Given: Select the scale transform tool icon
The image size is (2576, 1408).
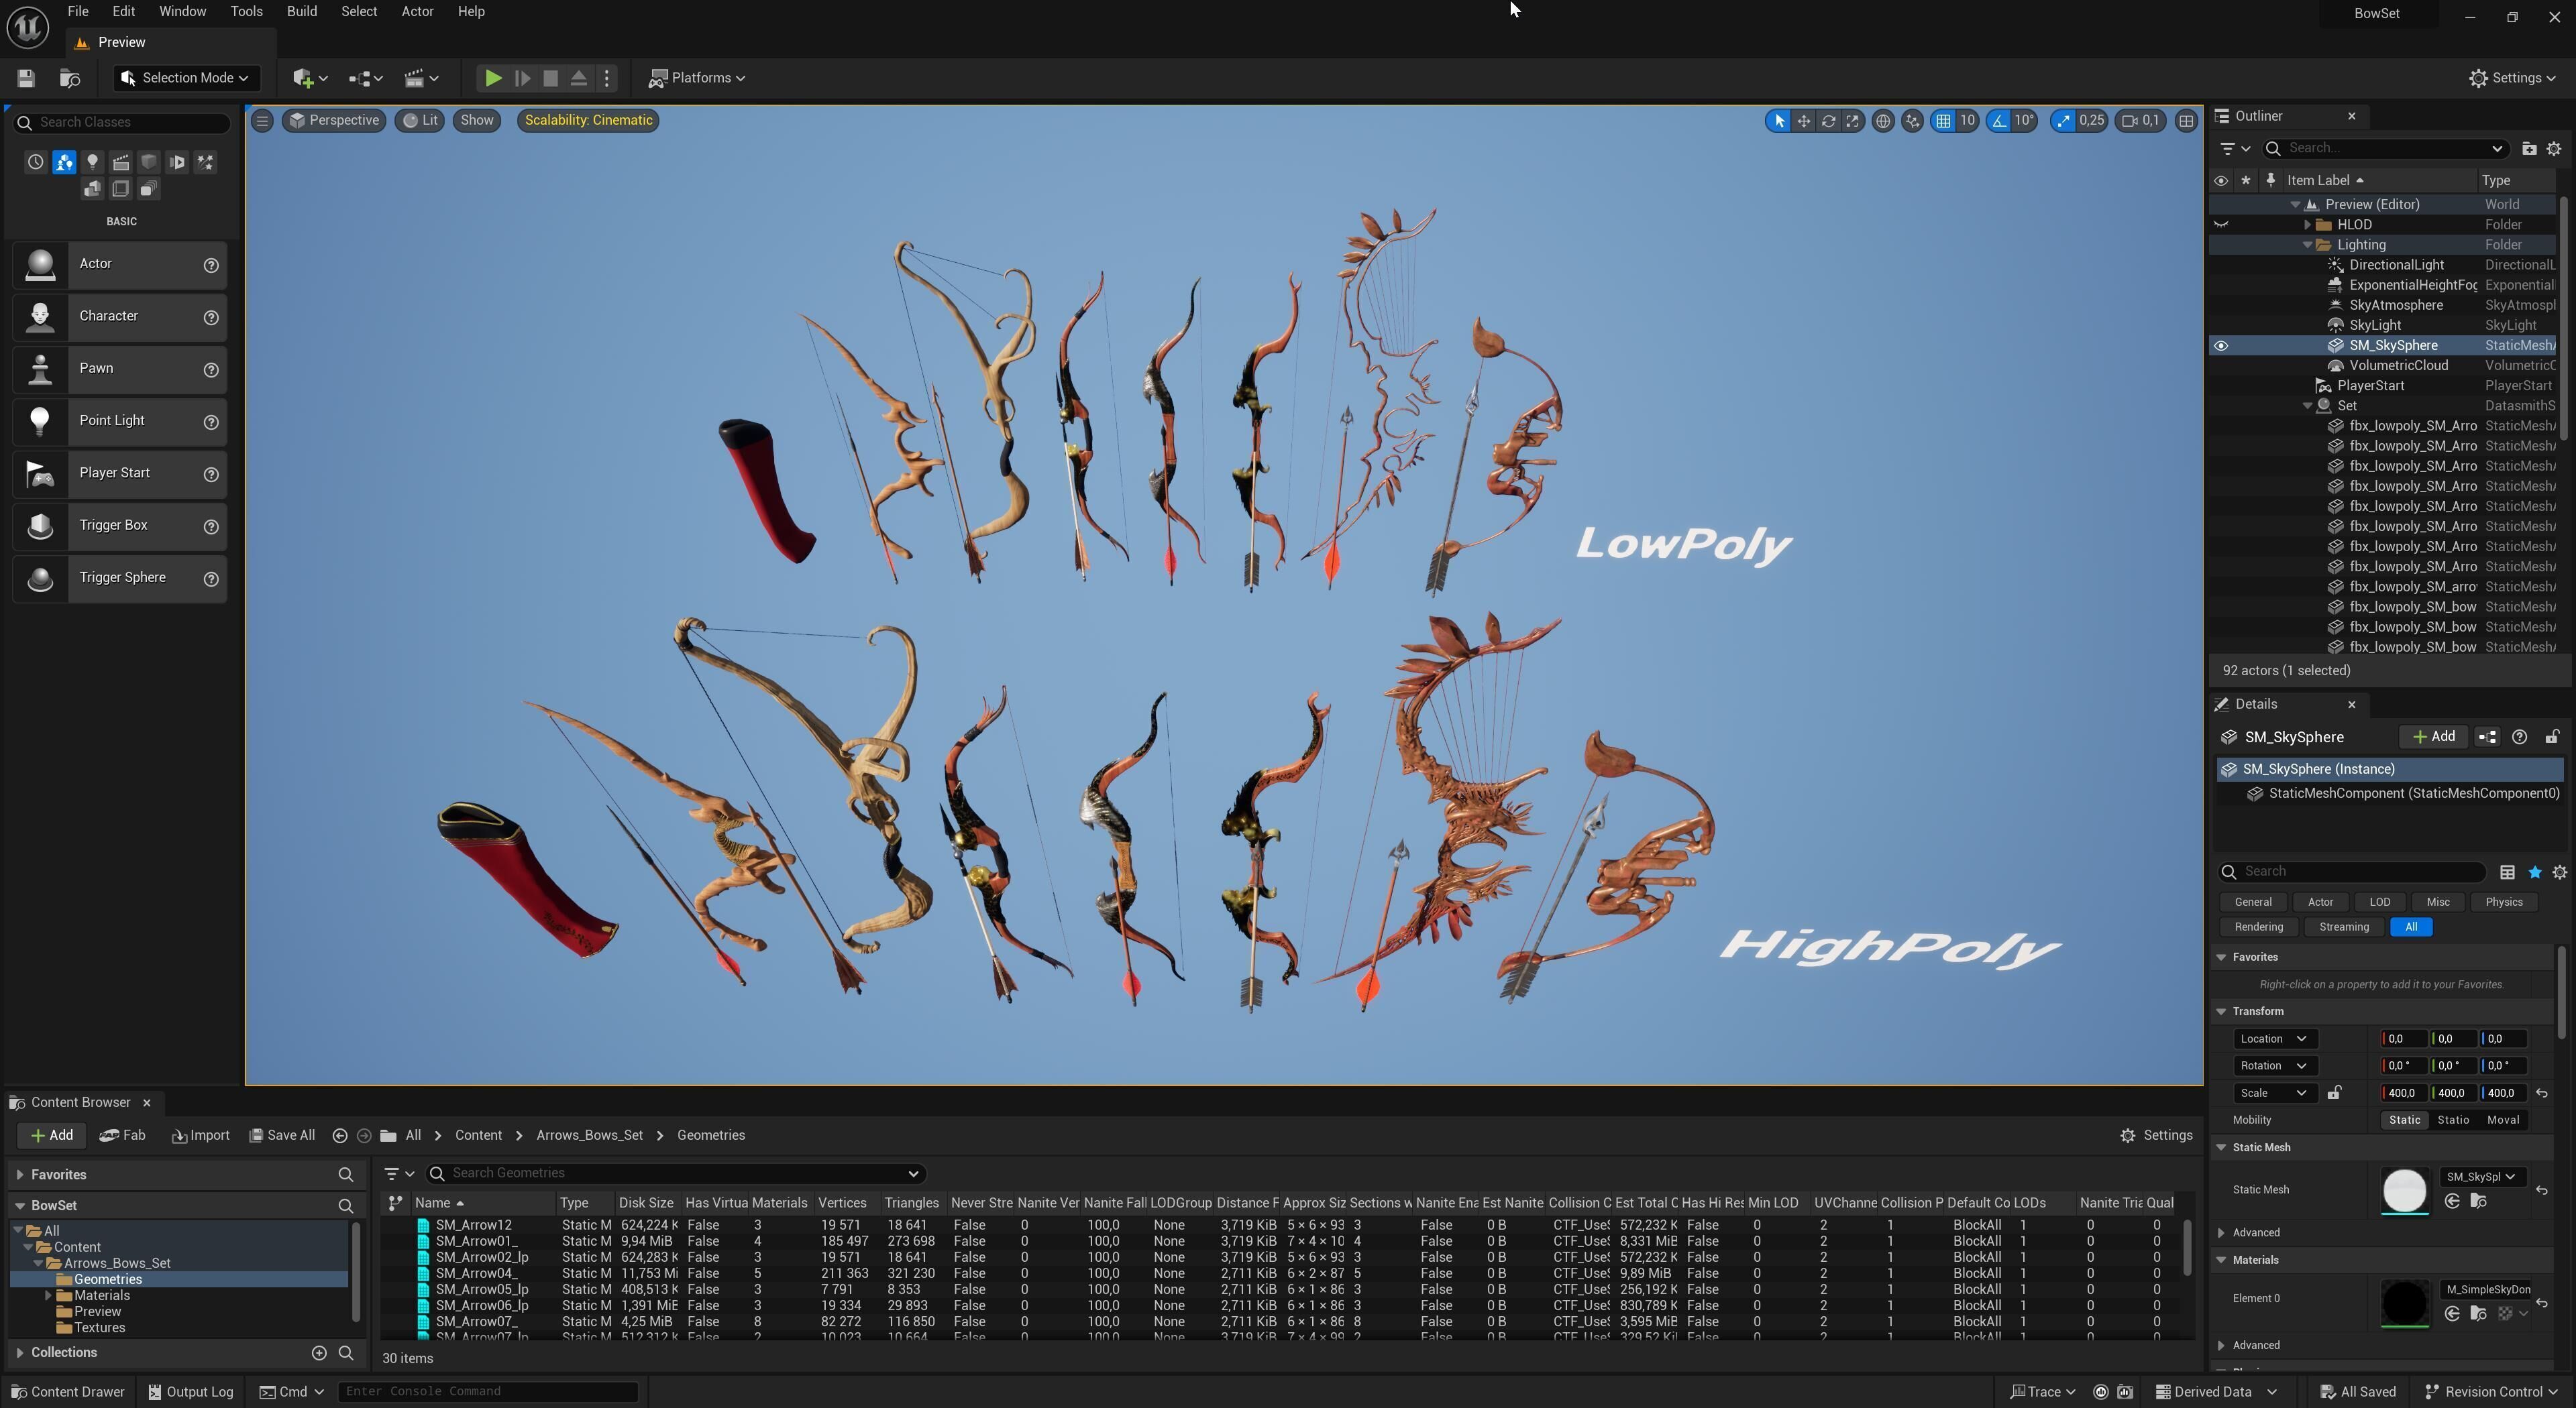Looking at the screenshot, I should pos(1853,121).
